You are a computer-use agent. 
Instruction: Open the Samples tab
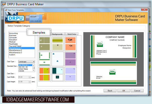pos(39,33)
